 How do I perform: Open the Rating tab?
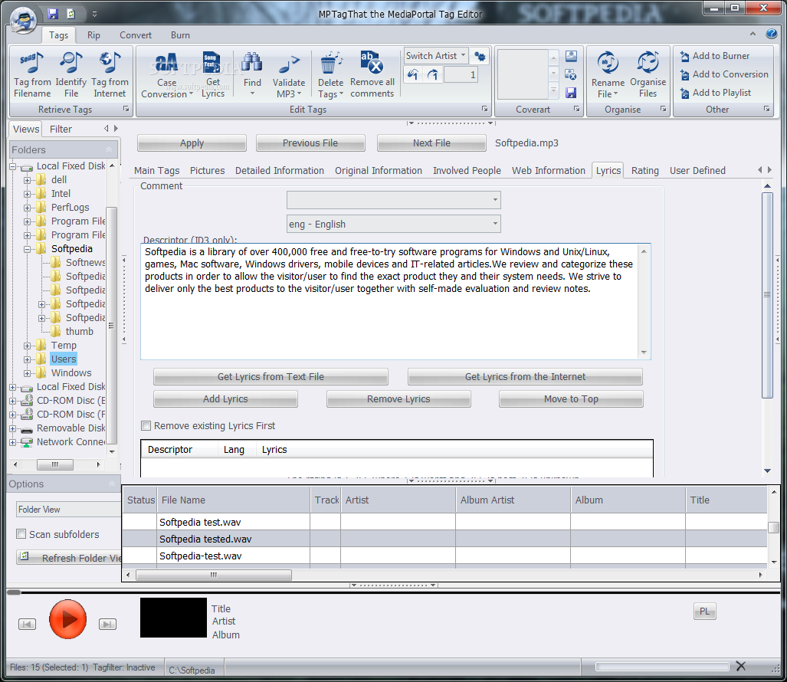pyautogui.click(x=645, y=171)
